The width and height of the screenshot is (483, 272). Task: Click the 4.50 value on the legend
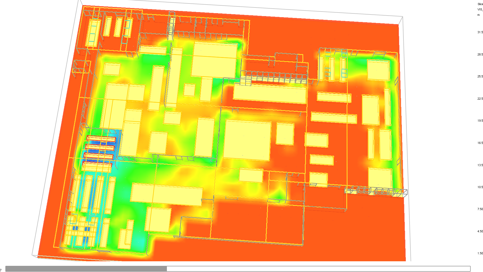pyautogui.click(x=480, y=231)
